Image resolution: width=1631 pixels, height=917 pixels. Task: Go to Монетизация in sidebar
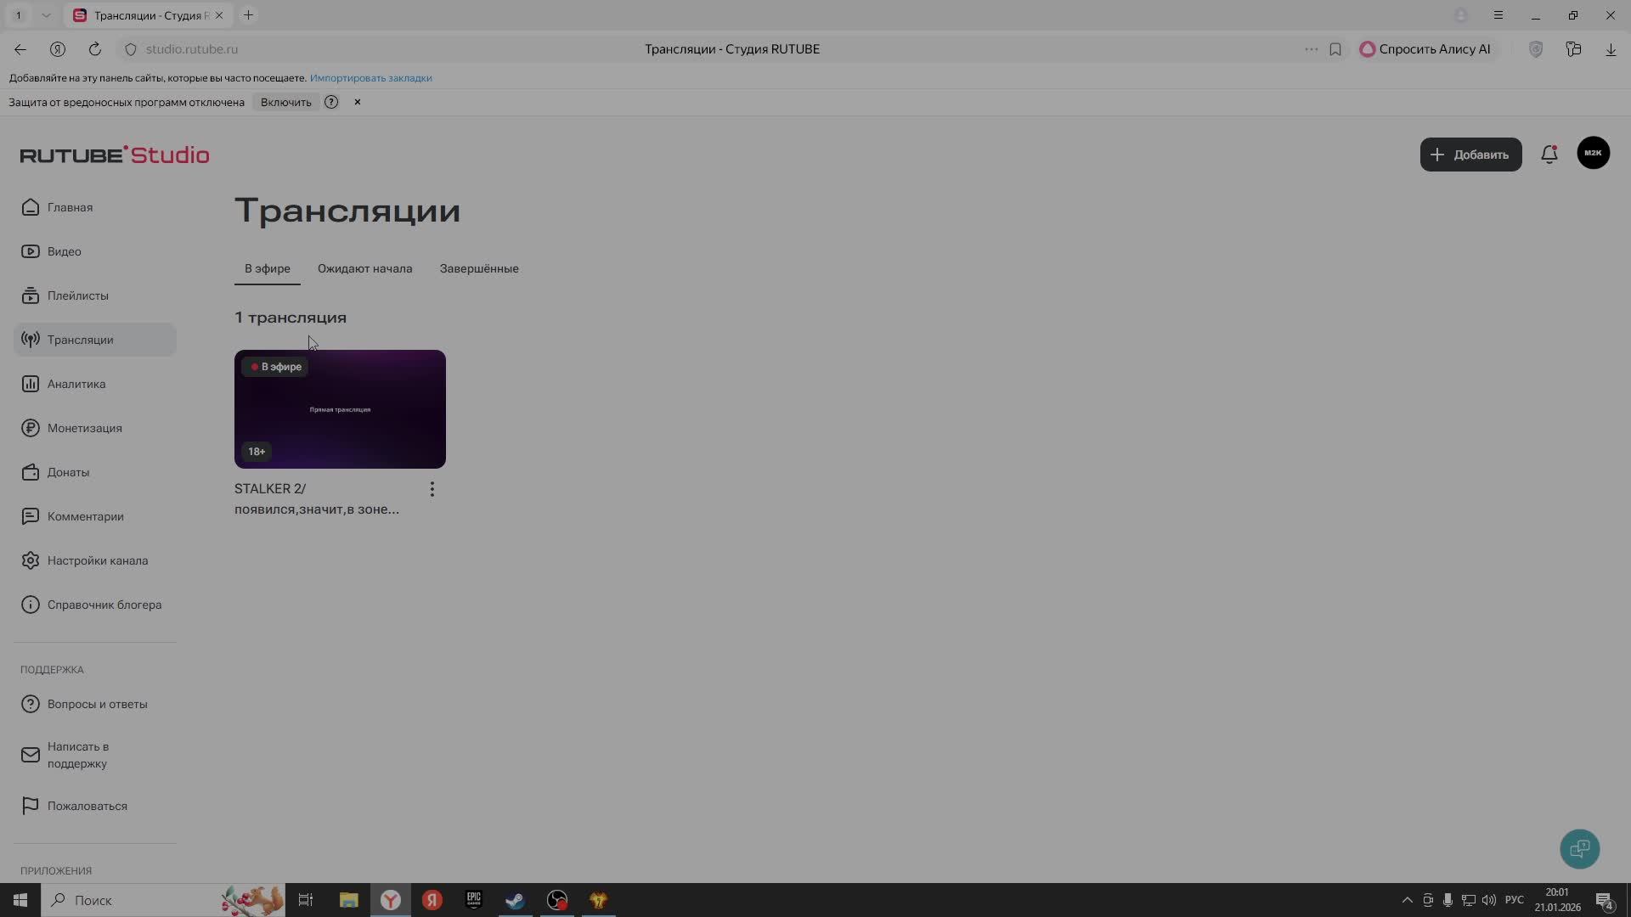point(84,428)
